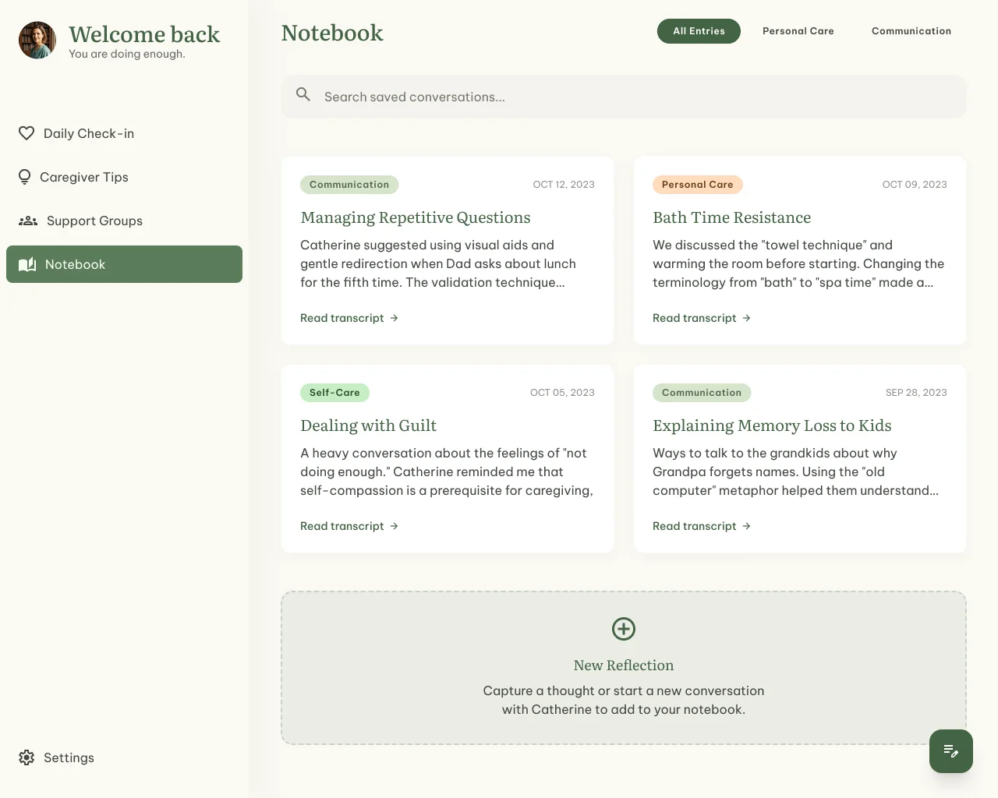This screenshot has width=998, height=798.
Task: Click the OCT 12, 2023 date
Action: [x=564, y=185]
